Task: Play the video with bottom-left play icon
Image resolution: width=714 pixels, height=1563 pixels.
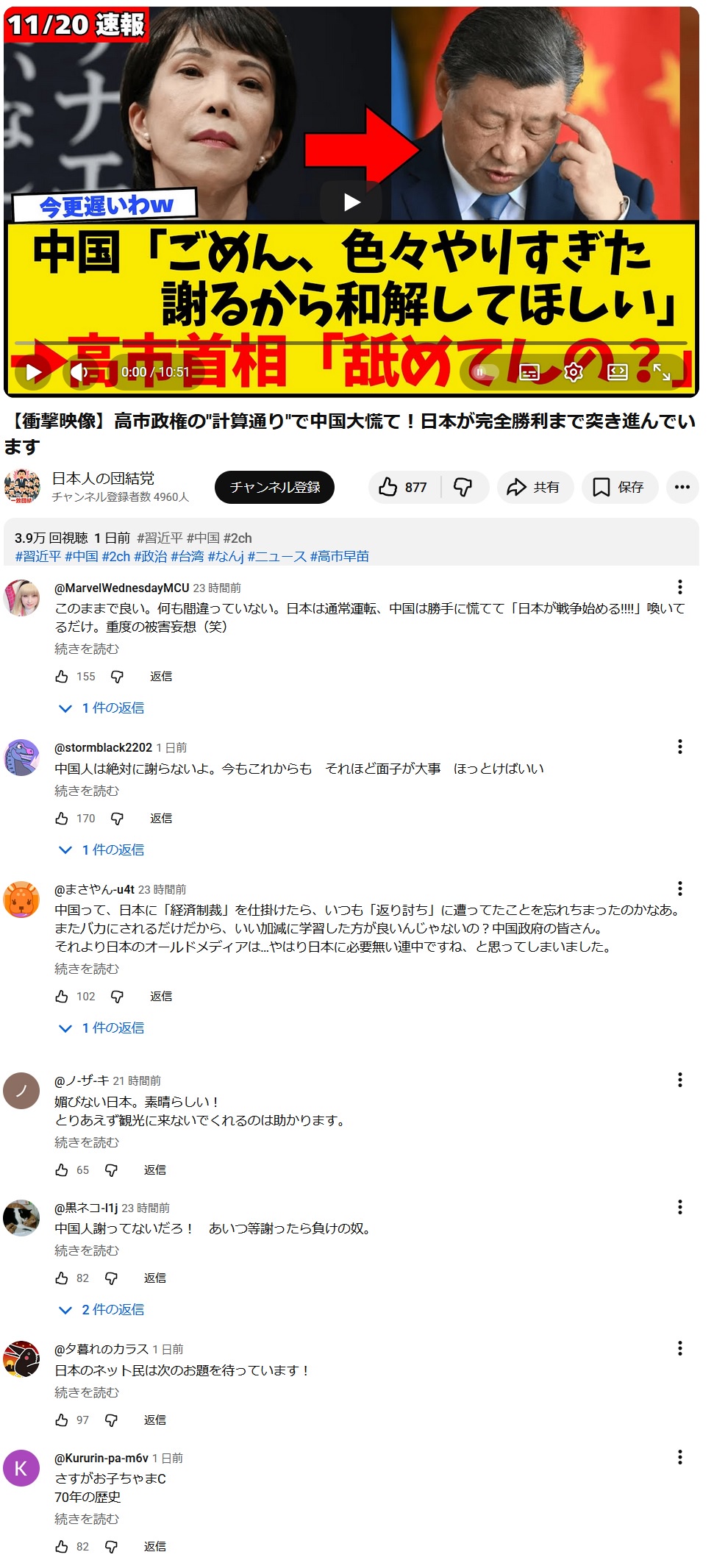Action: tap(34, 372)
